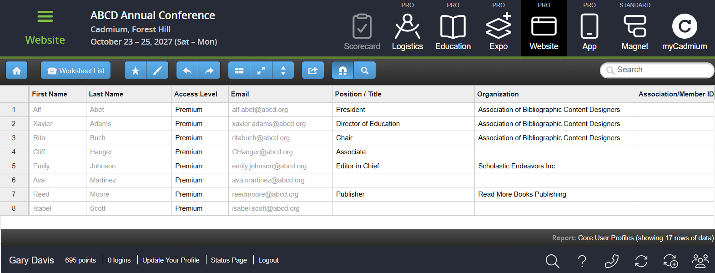This screenshot has width=715, height=273.
Task: Click President position cell
Action: 403,110
